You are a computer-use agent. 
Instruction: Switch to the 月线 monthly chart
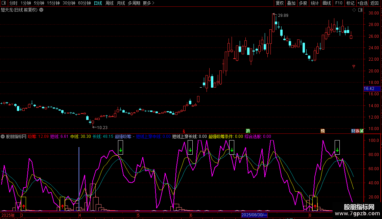click(x=121, y=3)
